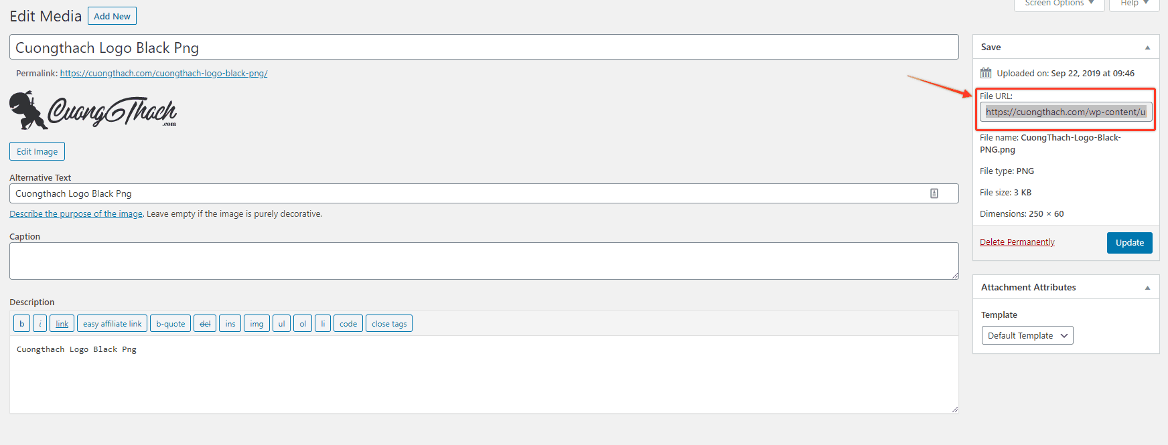This screenshot has width=1168, height=445.
Task: Click the calendar icon beside Uploaded on
Action: (986, 73)
